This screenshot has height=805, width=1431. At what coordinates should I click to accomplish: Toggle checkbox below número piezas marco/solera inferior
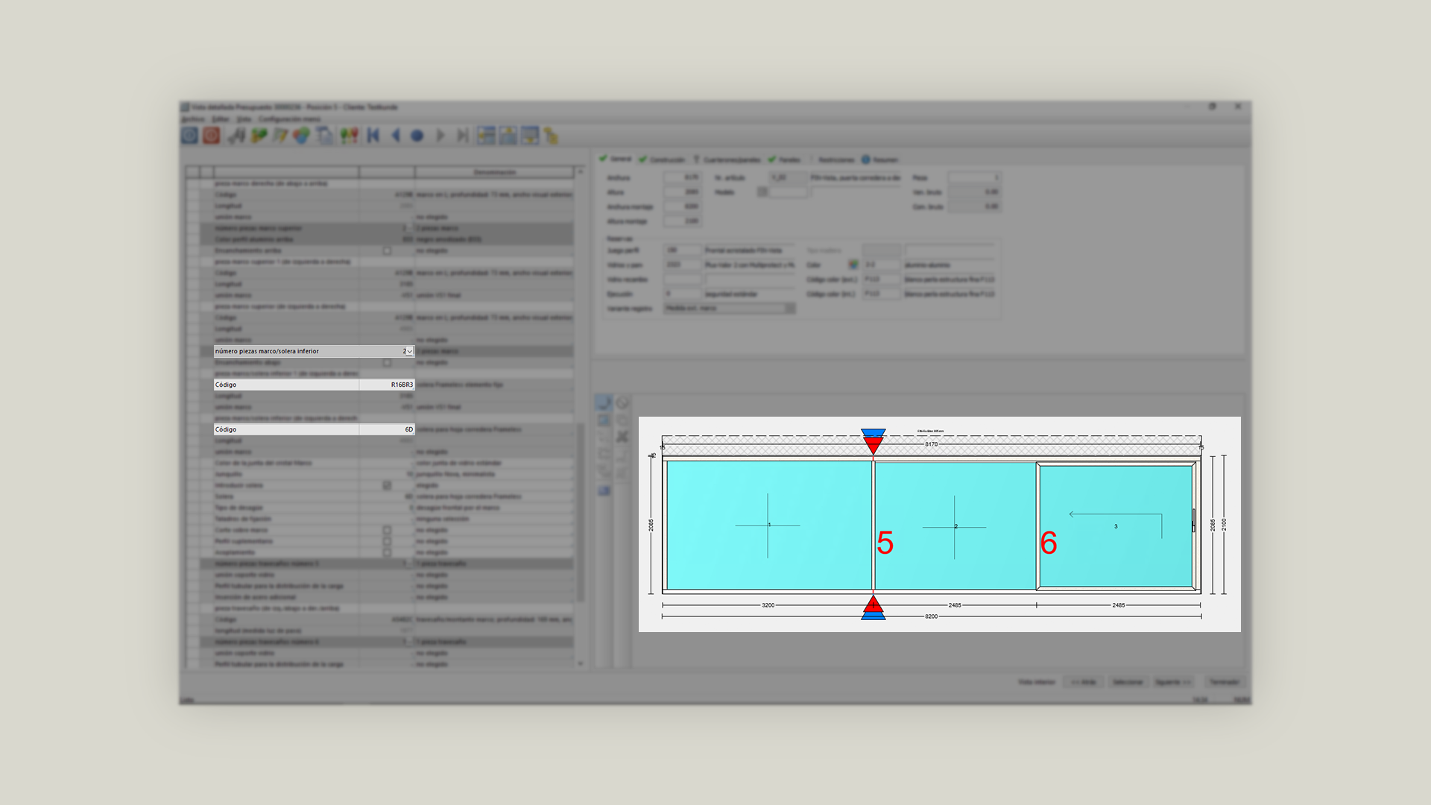pos(387,362)
